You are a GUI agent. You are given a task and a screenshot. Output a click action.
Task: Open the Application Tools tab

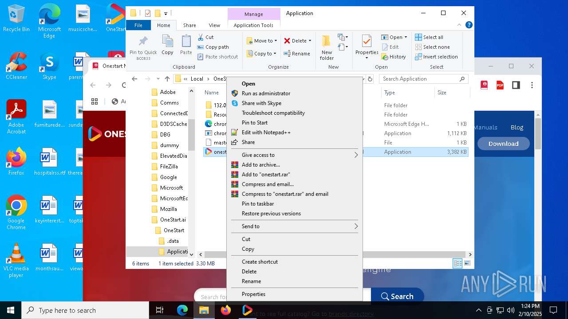[x=253, y=25]
